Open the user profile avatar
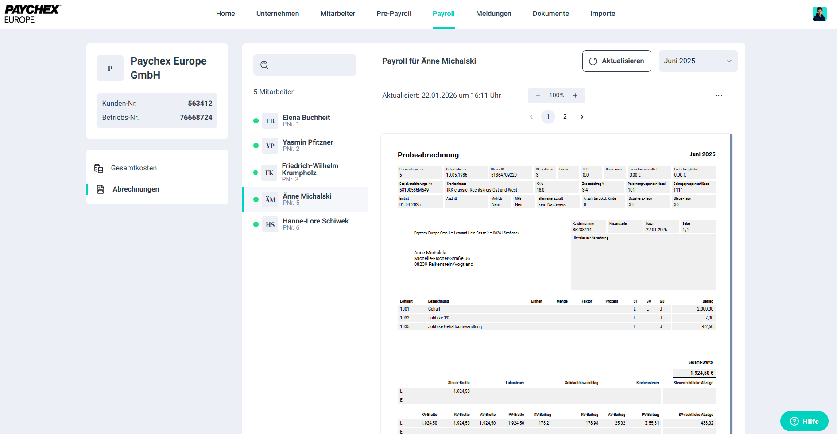Image resolution: width=837 pixels, height=434 pixels. point(819,14)
